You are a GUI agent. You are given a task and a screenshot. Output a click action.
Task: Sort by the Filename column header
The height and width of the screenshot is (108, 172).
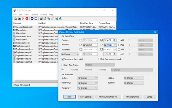pos(25,23)
